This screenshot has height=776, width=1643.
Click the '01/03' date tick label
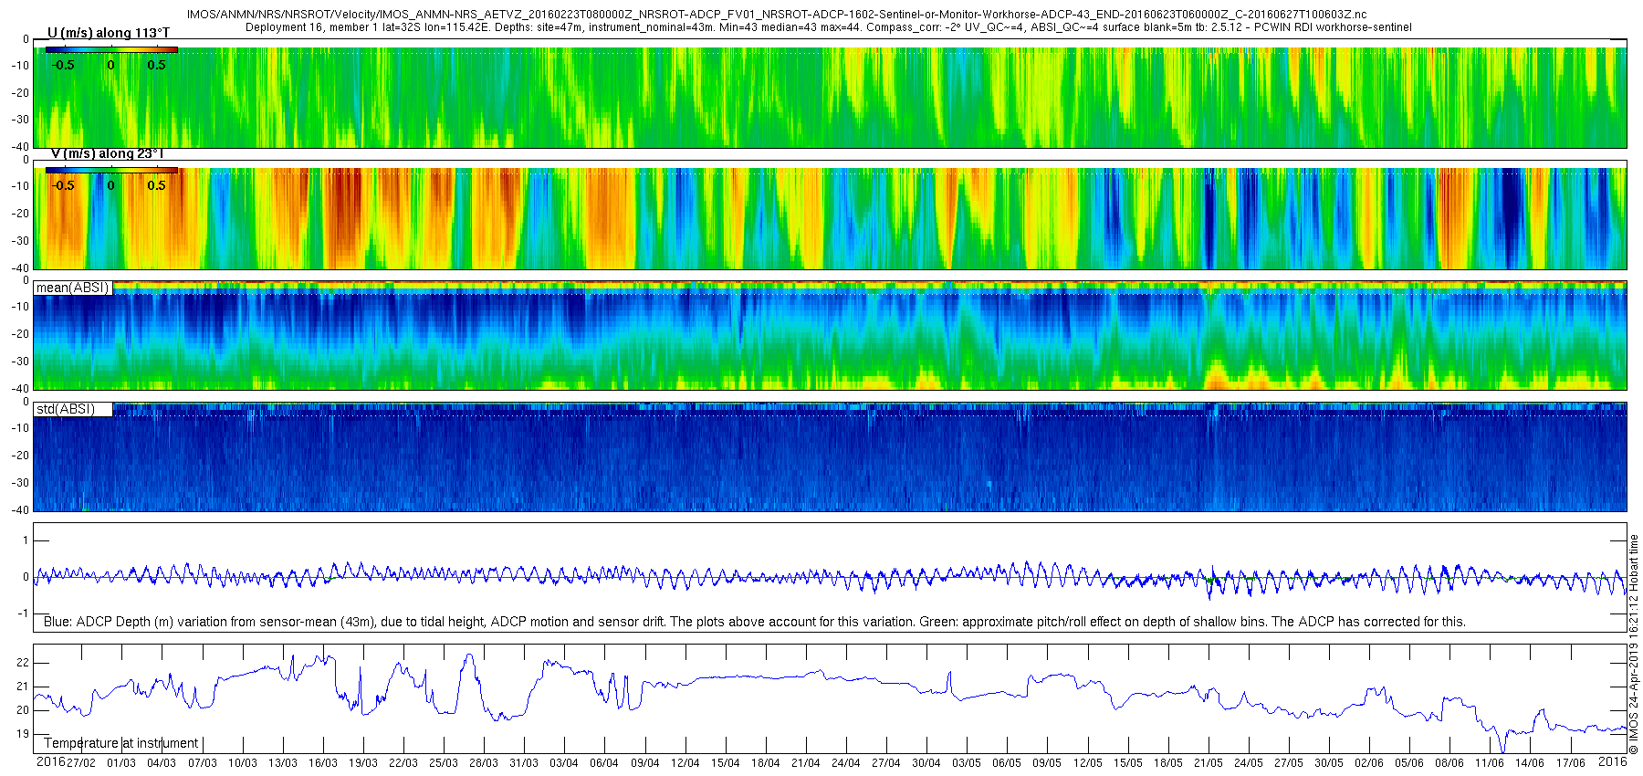point(121,763)
